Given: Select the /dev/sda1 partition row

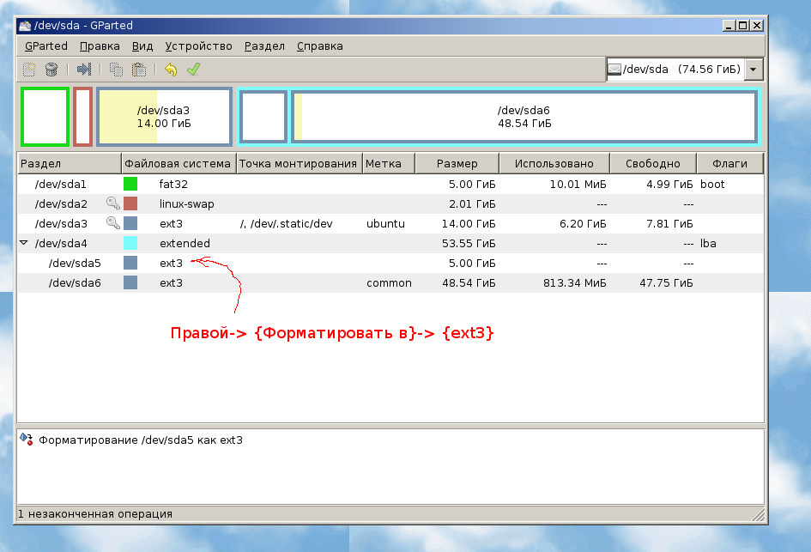Looking at the screenshot, I should click(x=390, y=184).
